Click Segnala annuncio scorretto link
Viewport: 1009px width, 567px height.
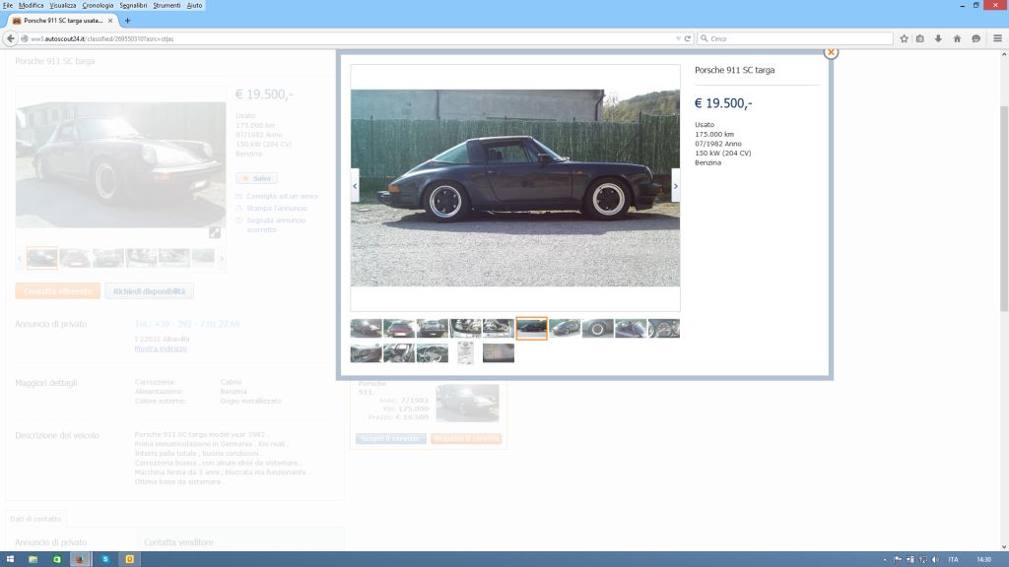(276, 225)
